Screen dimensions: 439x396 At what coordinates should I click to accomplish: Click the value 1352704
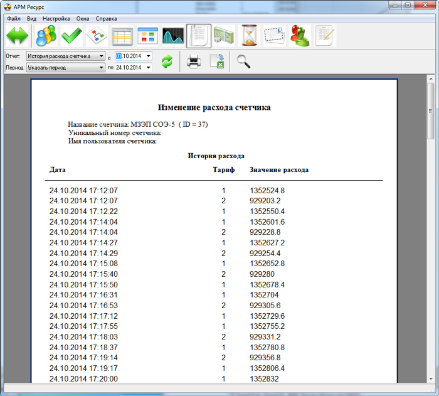click(x=264, y=295)
